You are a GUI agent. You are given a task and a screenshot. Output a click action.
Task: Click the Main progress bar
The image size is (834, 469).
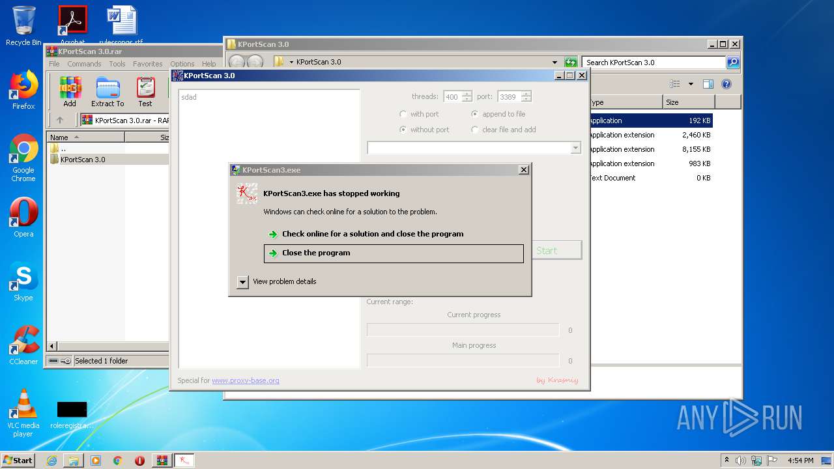click(x=463, y=360)
